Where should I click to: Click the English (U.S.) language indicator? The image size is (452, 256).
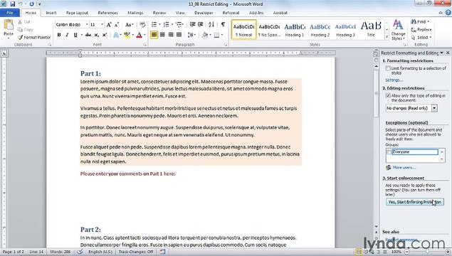(100, 252)
